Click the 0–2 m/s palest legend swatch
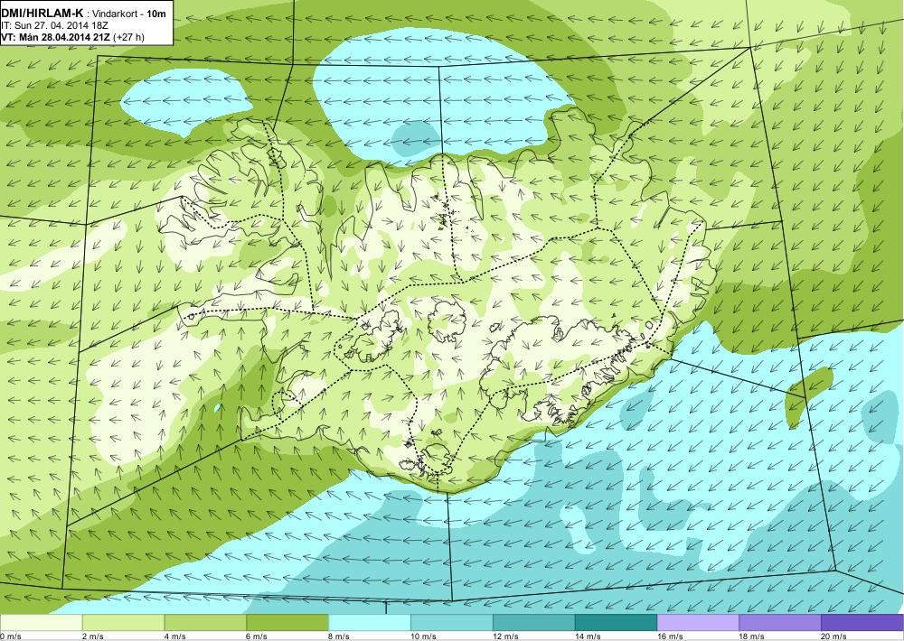The width and height of the screenshot is (904, 641). (41, 623)
